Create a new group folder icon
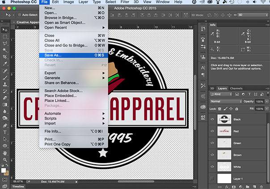The height and width of the screenshot is (189, 270). [248, 187]
